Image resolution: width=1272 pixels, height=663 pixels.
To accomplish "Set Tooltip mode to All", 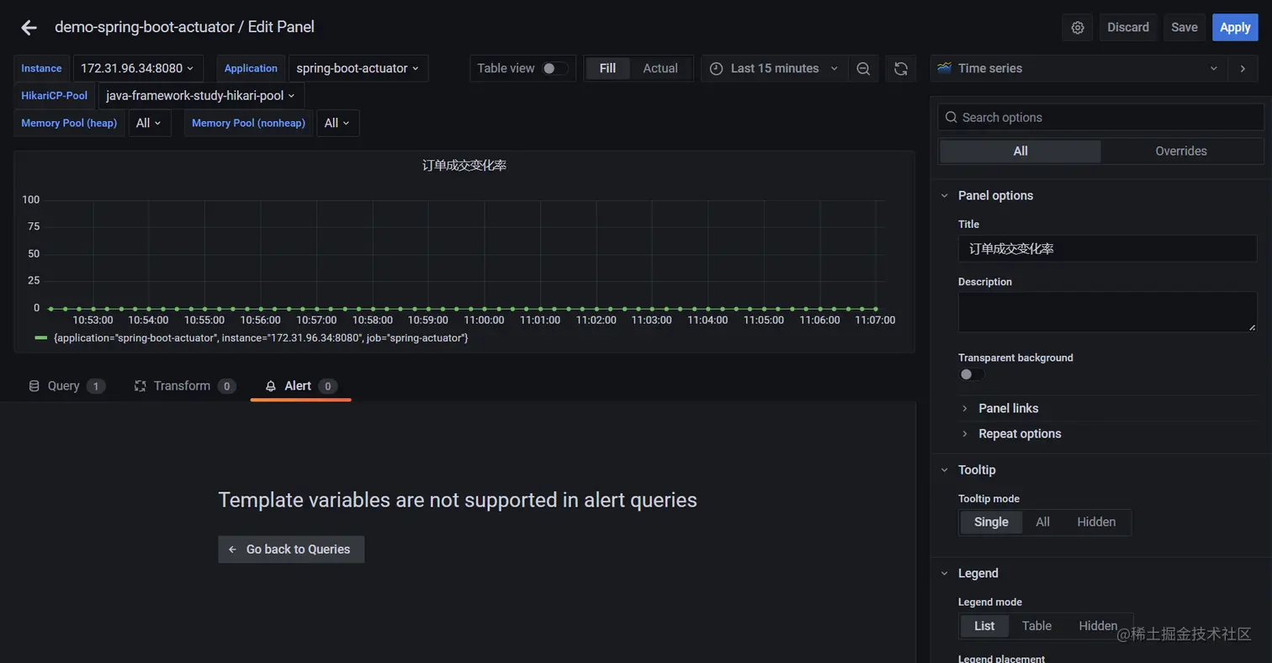I will (x=1043, y=522).
